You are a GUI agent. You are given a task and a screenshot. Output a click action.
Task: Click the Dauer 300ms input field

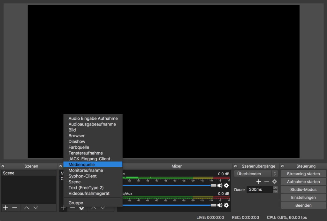pos(260,189)
